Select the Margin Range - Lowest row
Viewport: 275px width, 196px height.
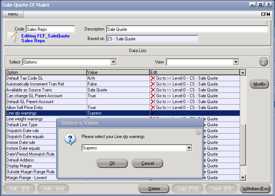point(31,178)
